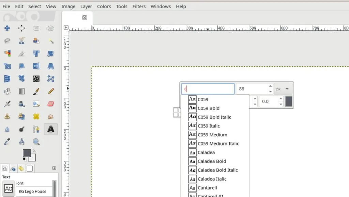The image size is (349, 197).
Task: Select the Rotate tool
Action: point(51,54)
